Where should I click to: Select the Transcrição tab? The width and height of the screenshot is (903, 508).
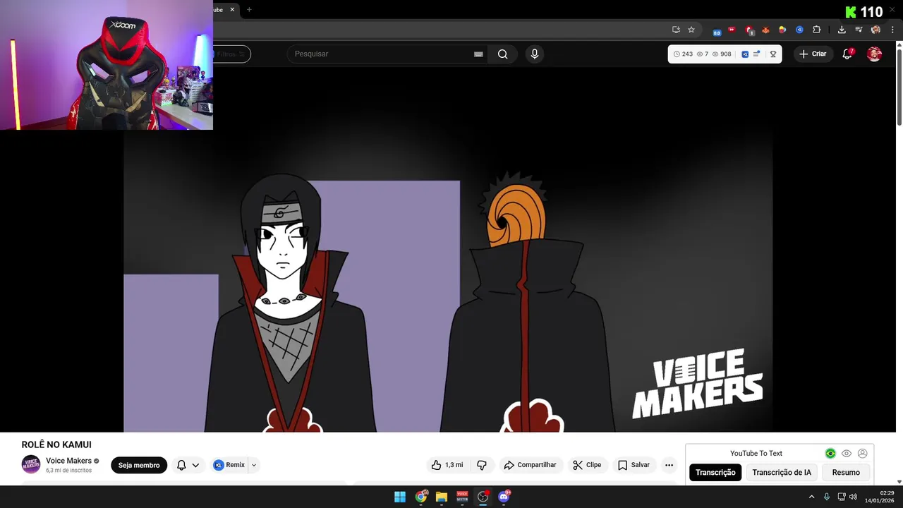(715, 473)
